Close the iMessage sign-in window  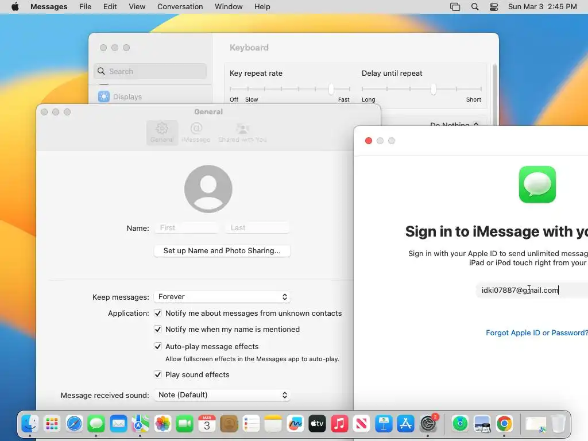(369, 141)
